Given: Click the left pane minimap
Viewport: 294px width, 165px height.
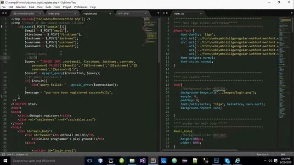Looking at the screenshot, I should tap(150, 32).
